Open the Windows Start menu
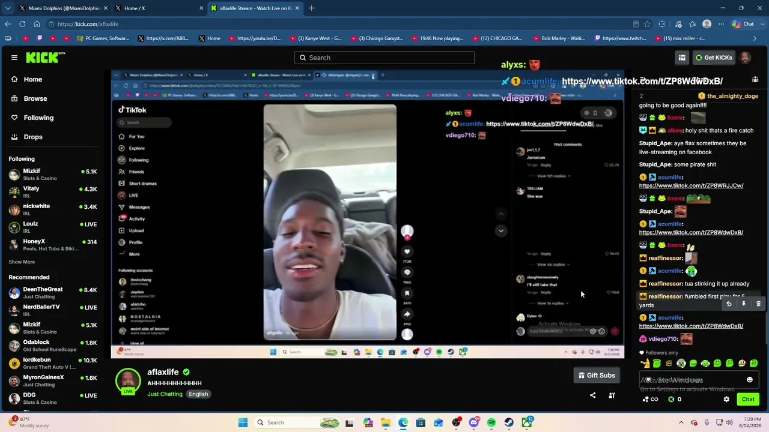The width and height of the screenshot is (769, 432). pyautogui.click(x=243, y=422)
